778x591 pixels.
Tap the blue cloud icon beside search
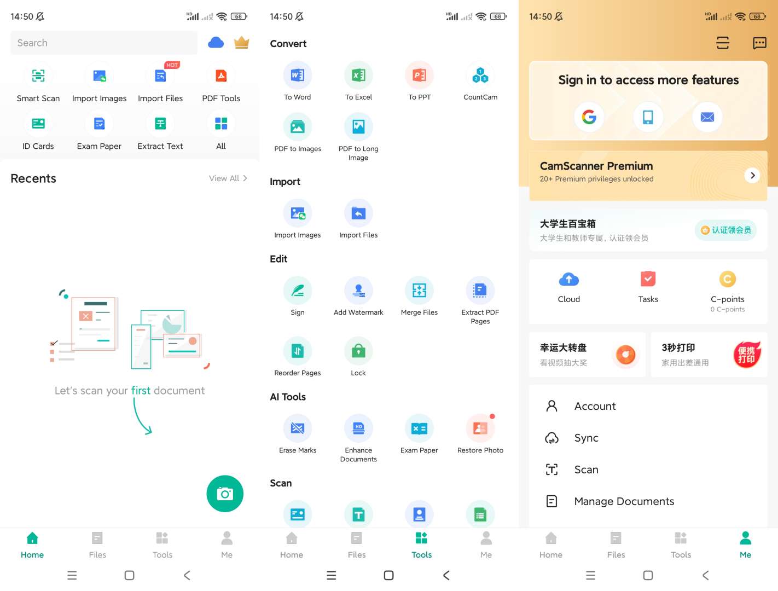pos(216,43)
